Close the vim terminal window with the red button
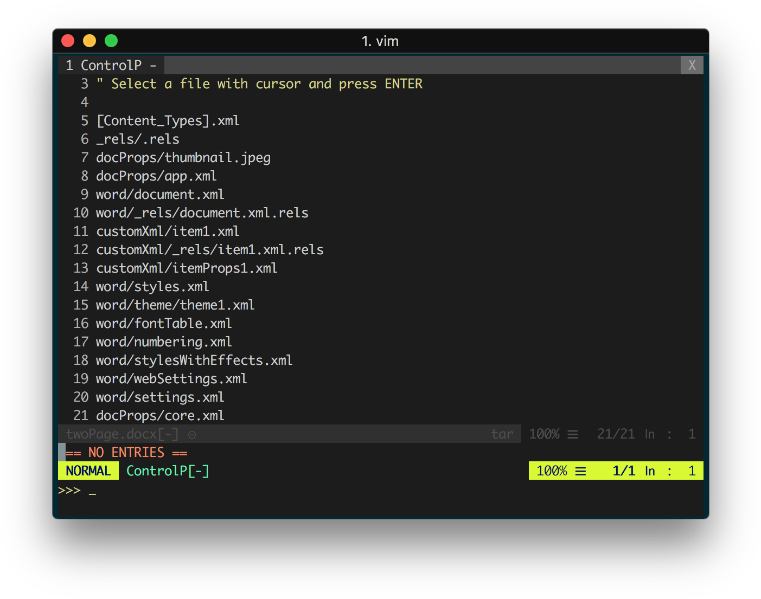This screenshot has width=761, height=599. pos(68,41)
